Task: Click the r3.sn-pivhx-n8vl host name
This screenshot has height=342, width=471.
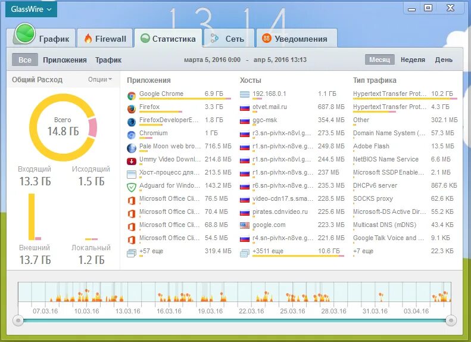Action: pyautogui.click(x=282, y=133)
